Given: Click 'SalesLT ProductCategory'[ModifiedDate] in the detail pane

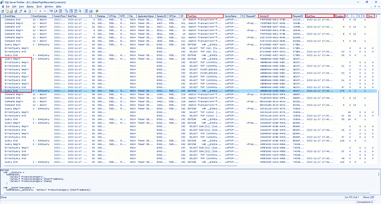Looking at the screenshot, I should tap(36, 179).
